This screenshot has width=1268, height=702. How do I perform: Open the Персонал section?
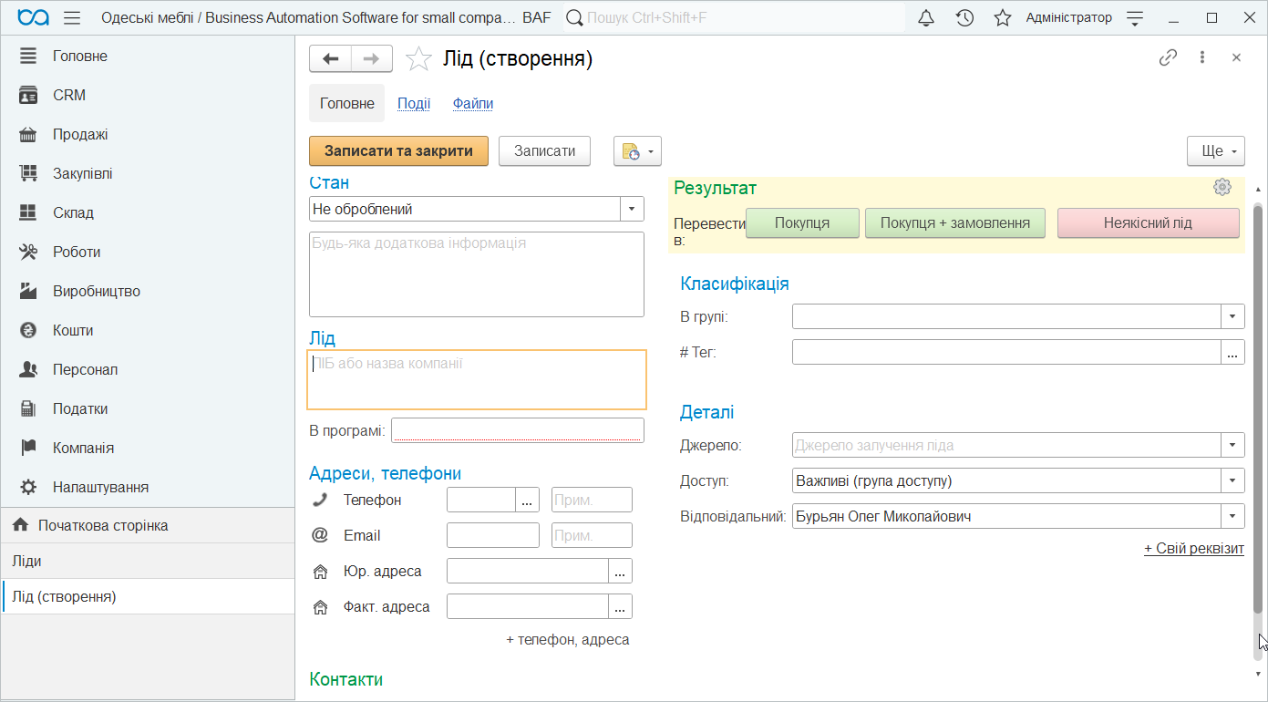click(148, 369)
